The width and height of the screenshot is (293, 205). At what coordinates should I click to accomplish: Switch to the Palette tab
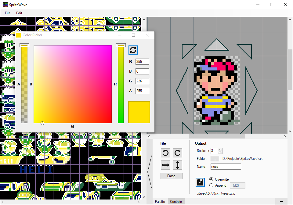coord(160,202)
